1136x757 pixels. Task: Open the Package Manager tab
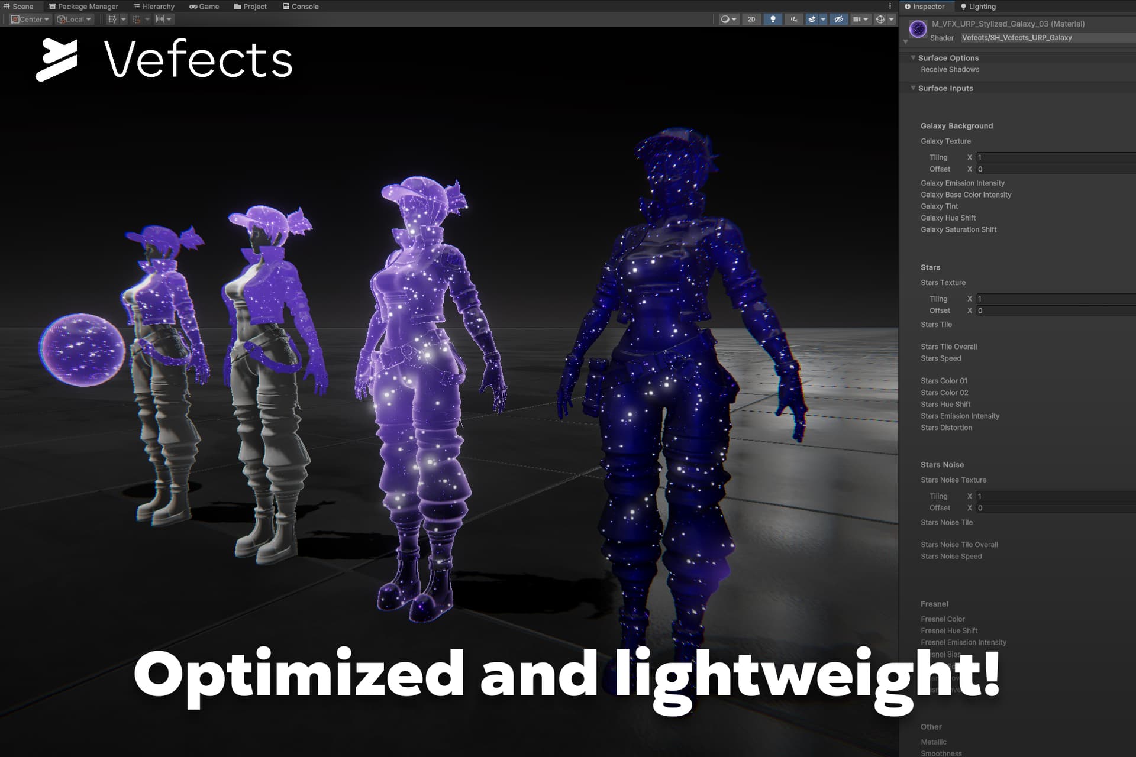pyautogui.click(x=83, y=7)
